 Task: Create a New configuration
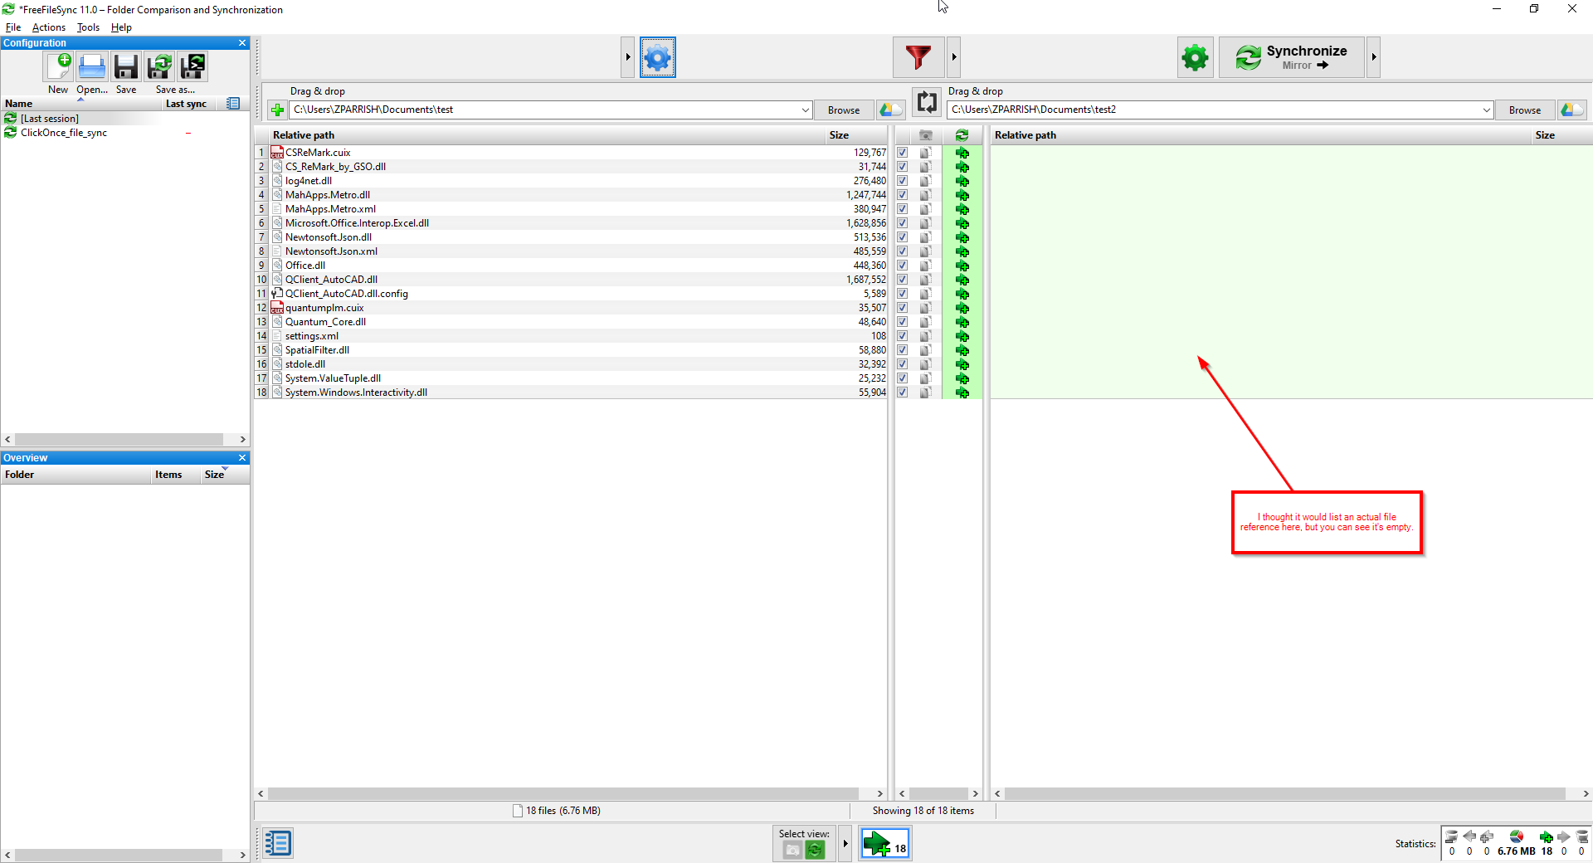(59, 66)
